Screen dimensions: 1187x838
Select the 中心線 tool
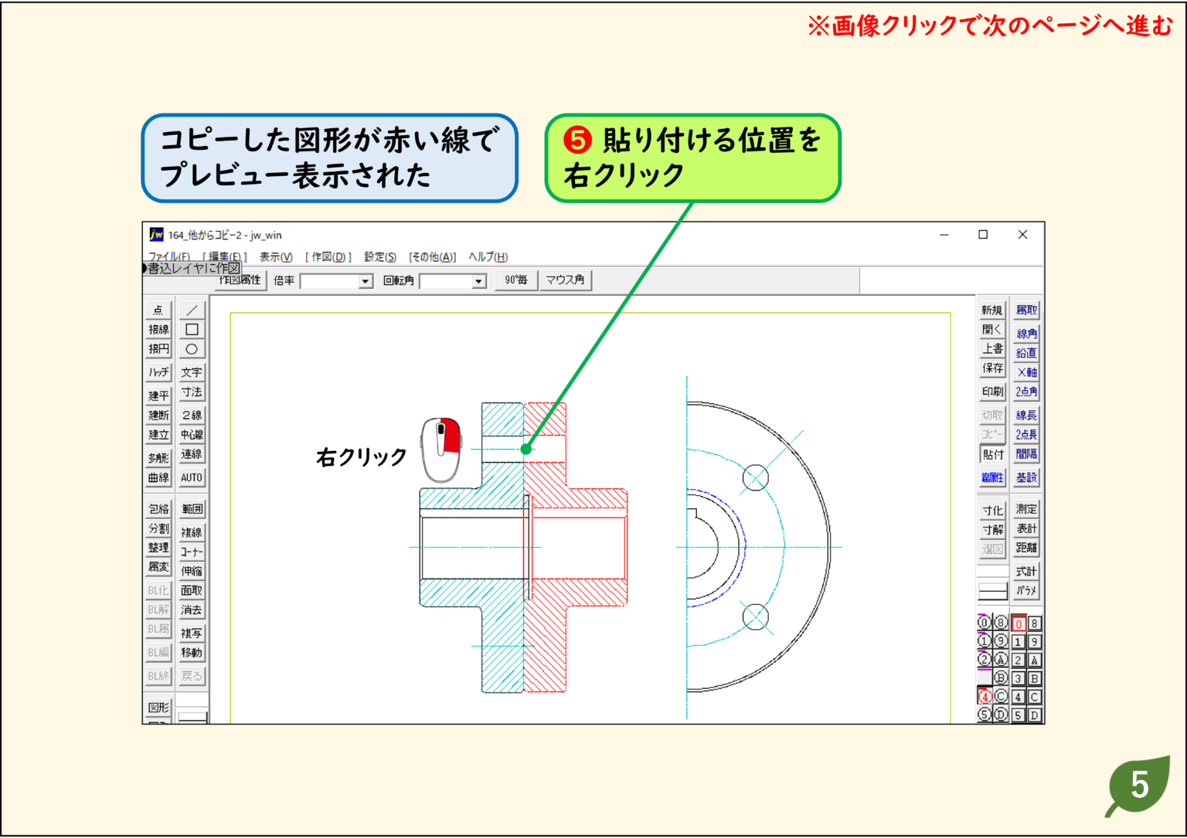[x=191, y=435]
